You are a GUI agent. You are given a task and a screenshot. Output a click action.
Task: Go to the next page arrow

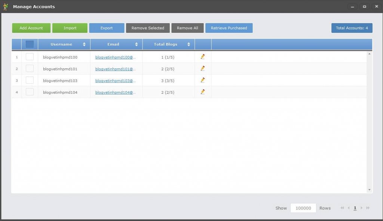click(362, 208)
